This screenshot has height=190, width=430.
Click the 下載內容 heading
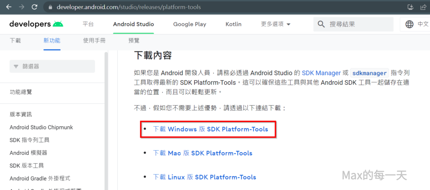click(153, 55)
